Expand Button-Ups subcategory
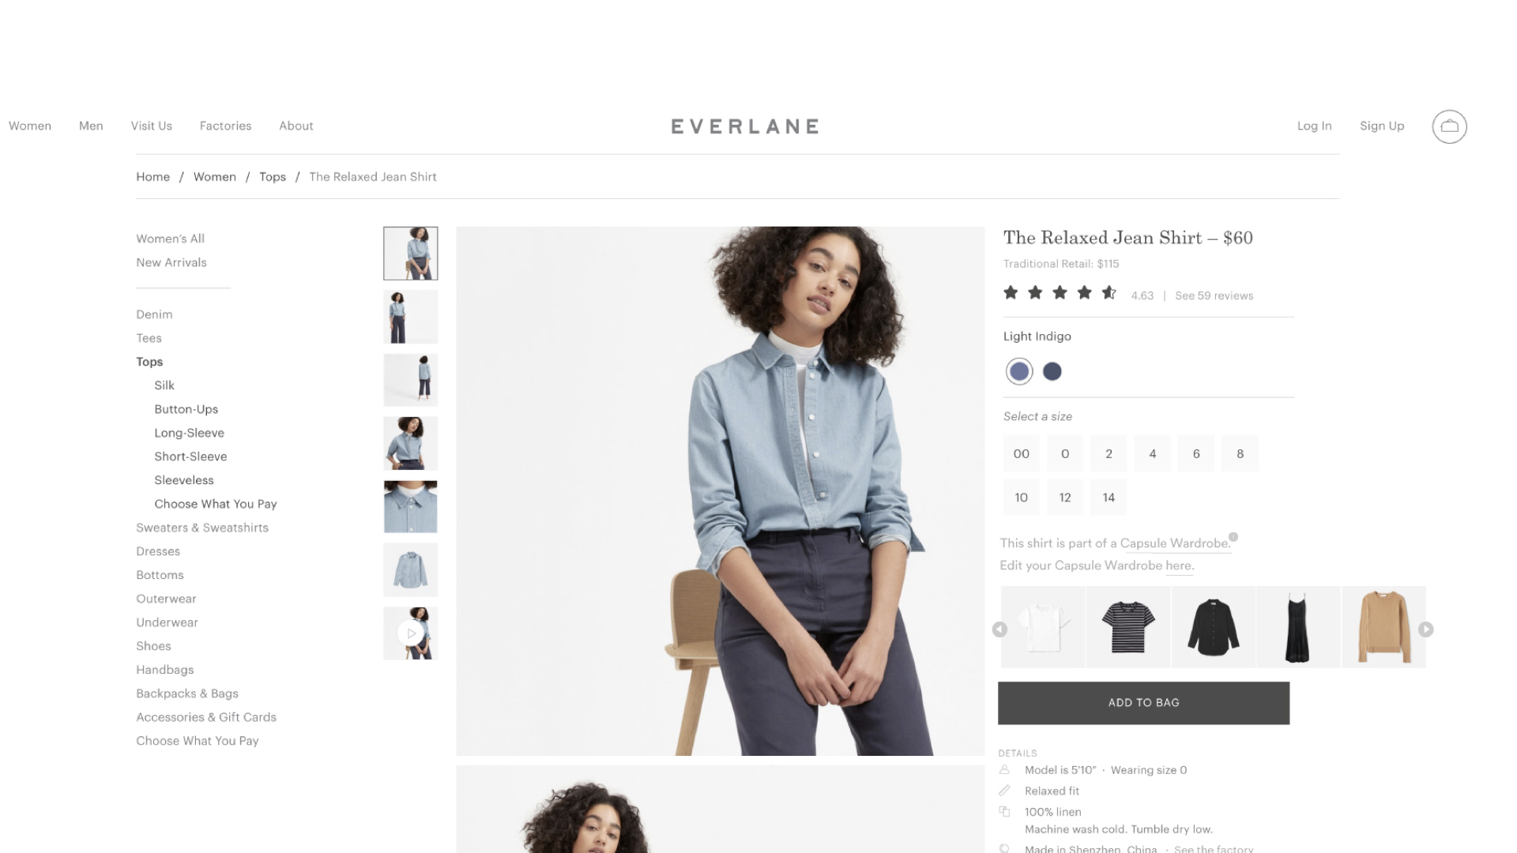Viewport: 1517px width, 853px height. coord(186,409)
